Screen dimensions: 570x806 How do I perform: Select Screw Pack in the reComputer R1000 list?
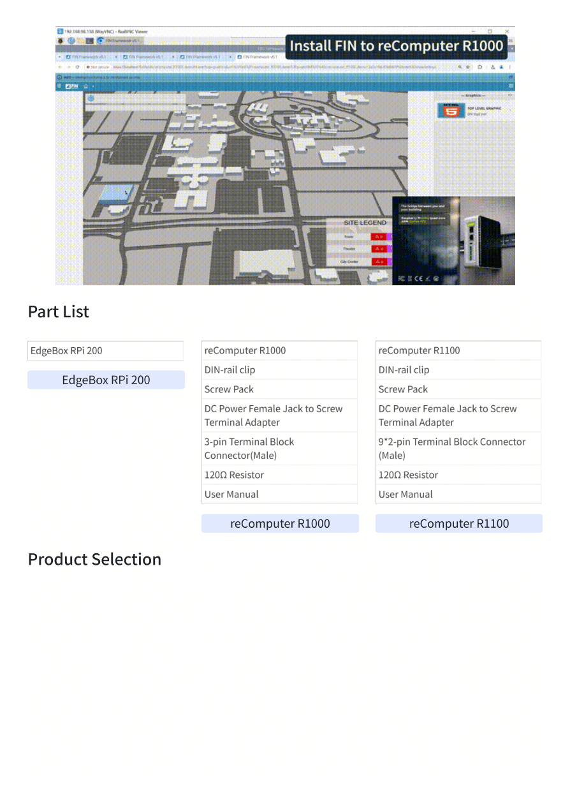[280, 389]
